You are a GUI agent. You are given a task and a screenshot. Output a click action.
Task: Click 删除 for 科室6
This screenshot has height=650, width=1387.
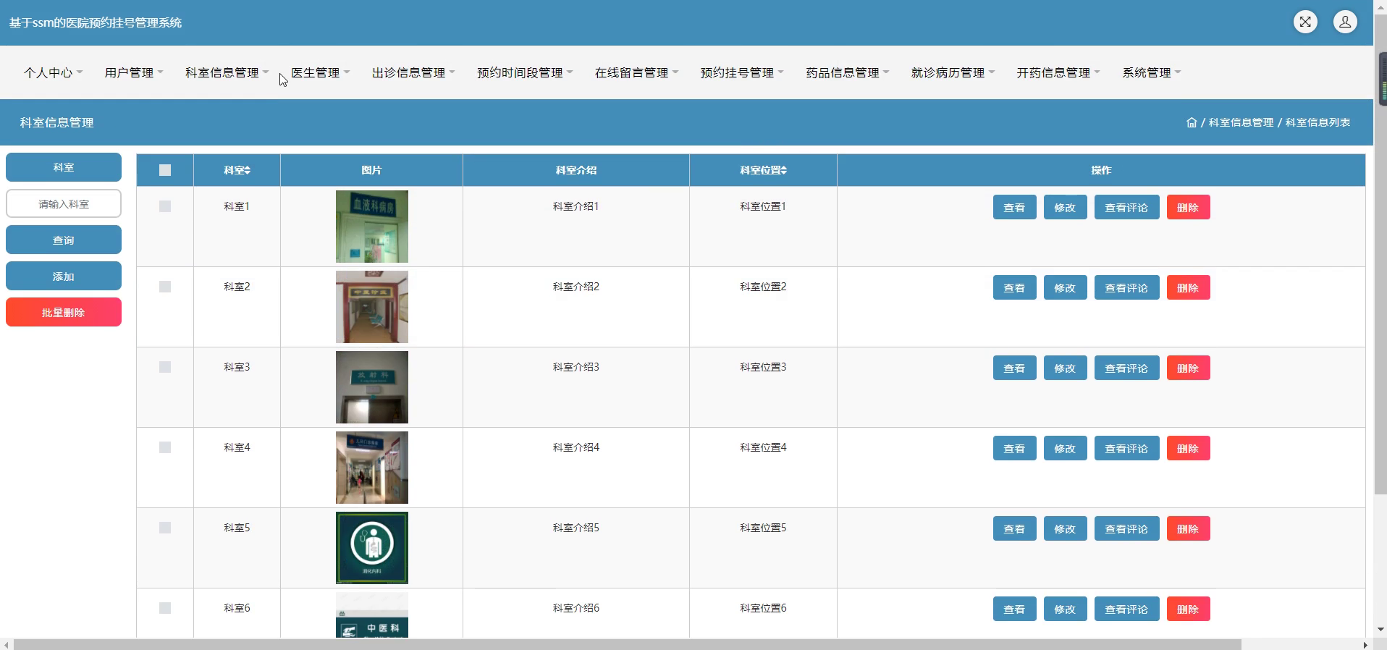coord(1188,609)
